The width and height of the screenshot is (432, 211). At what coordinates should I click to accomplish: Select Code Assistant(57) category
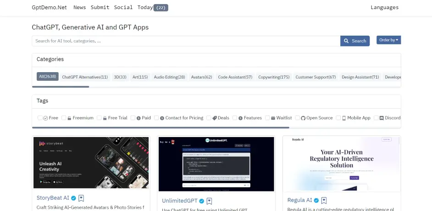pyautogui.click(x=235, y=77)
